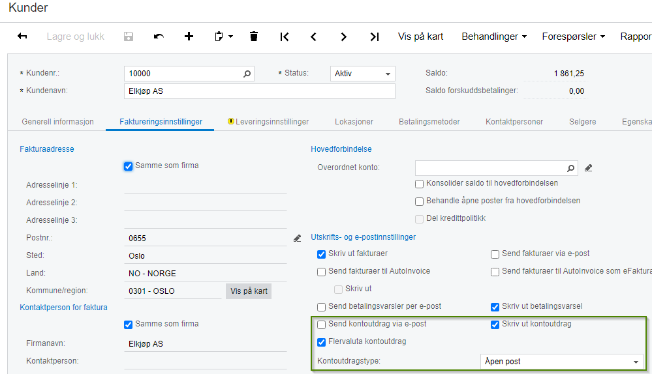
Task: Open the Status dropdown
Action: point(388,74)
